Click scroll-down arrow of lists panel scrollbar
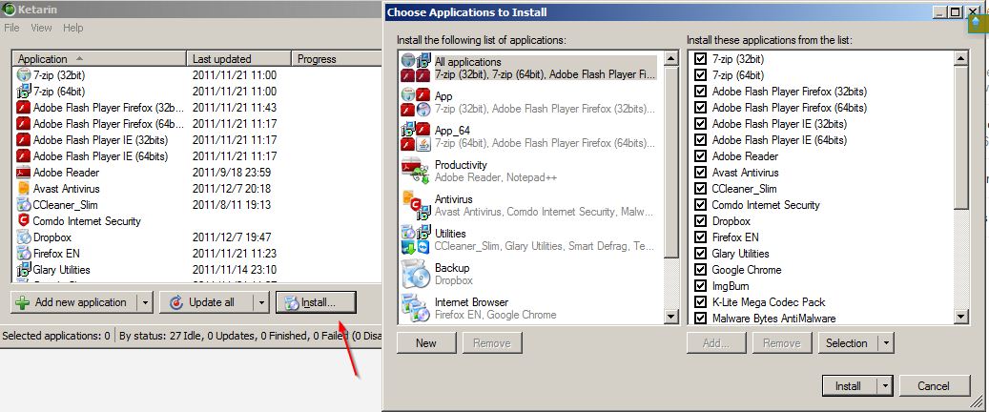 coord(671,316)
